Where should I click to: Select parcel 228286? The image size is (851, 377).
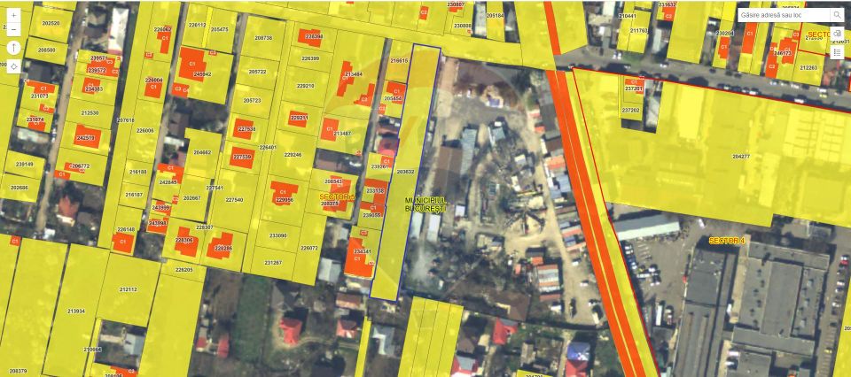pos(223,248)
